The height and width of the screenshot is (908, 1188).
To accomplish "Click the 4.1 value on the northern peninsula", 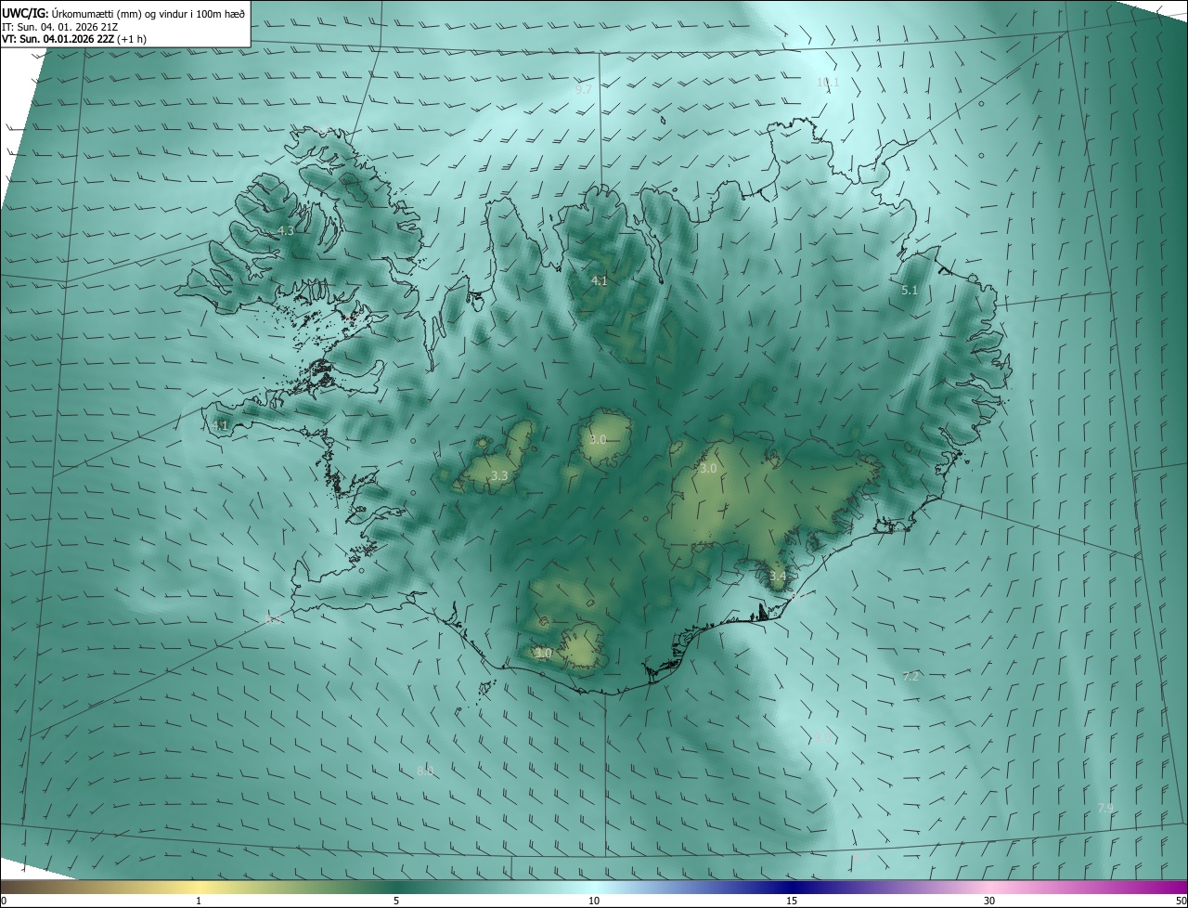I will coord(600,280).
